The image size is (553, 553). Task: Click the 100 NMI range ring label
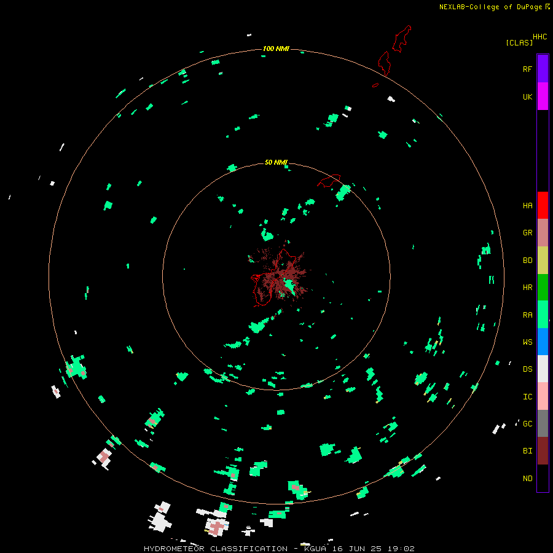click(x=276, y=49)
